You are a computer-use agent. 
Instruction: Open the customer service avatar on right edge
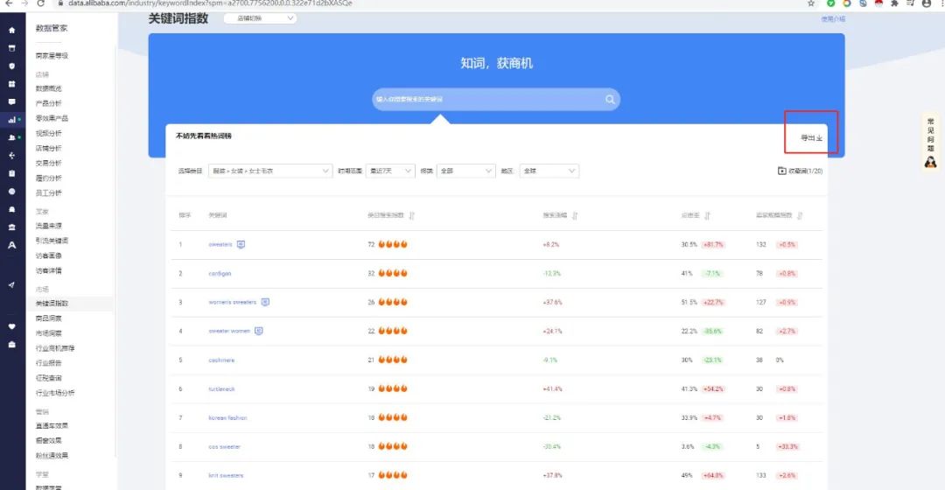point(930,162)
